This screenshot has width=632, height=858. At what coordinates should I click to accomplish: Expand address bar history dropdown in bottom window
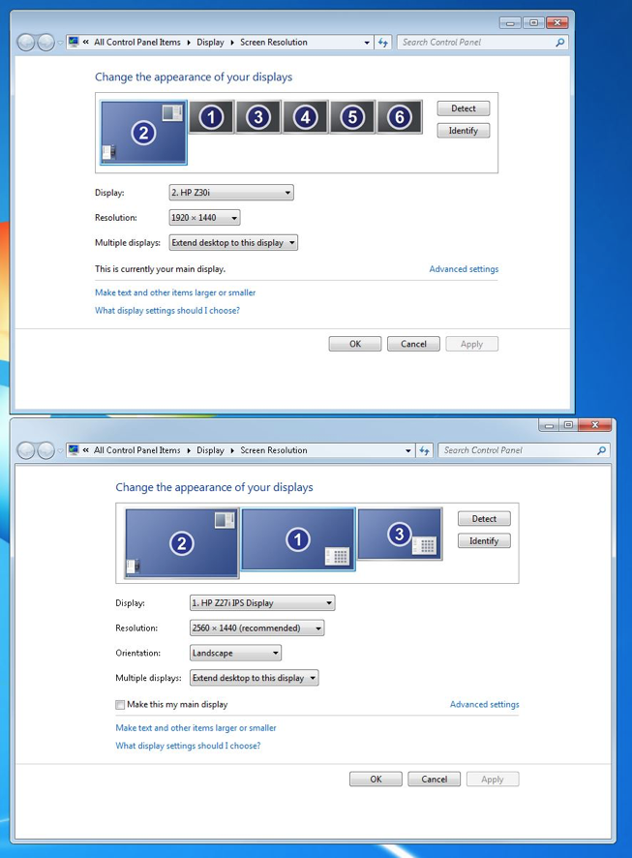coord(408,451)
